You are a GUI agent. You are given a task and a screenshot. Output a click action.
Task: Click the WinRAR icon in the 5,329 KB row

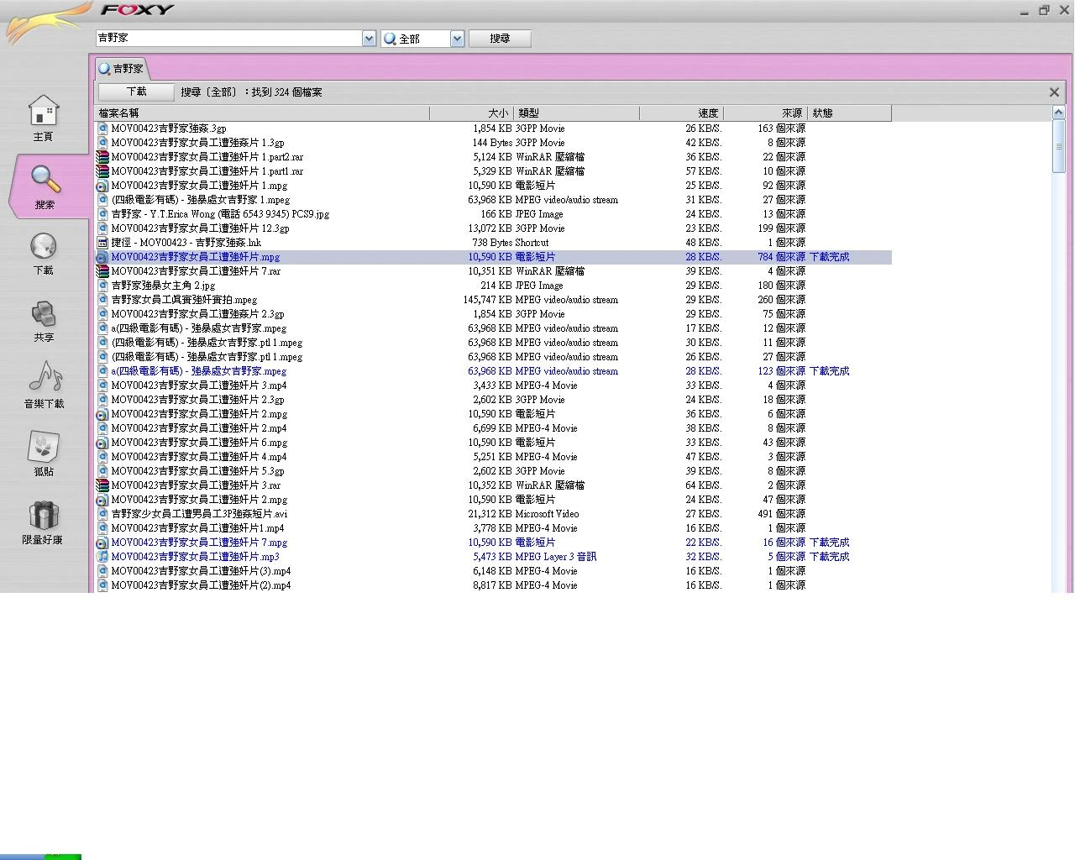[x=102, y=171]
